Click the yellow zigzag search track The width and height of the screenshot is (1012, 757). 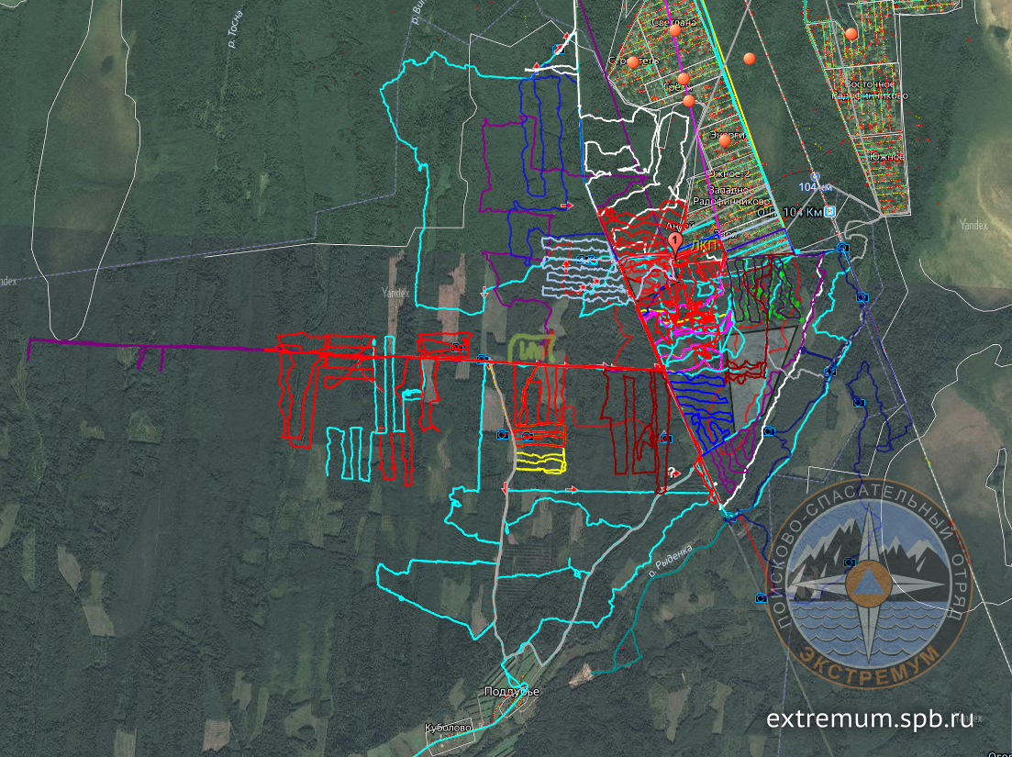tap(540, 461)
